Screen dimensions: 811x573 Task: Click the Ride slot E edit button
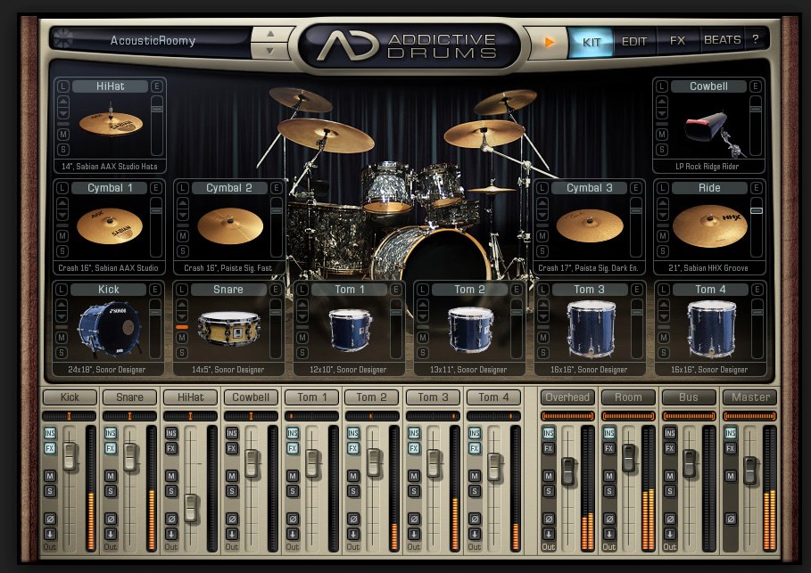(x=756, y=188)
